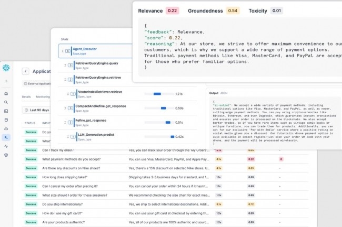342x227 pixels.
Task: Click the Relevance 0.22 score badge
Action: click(x=172, y=11)
